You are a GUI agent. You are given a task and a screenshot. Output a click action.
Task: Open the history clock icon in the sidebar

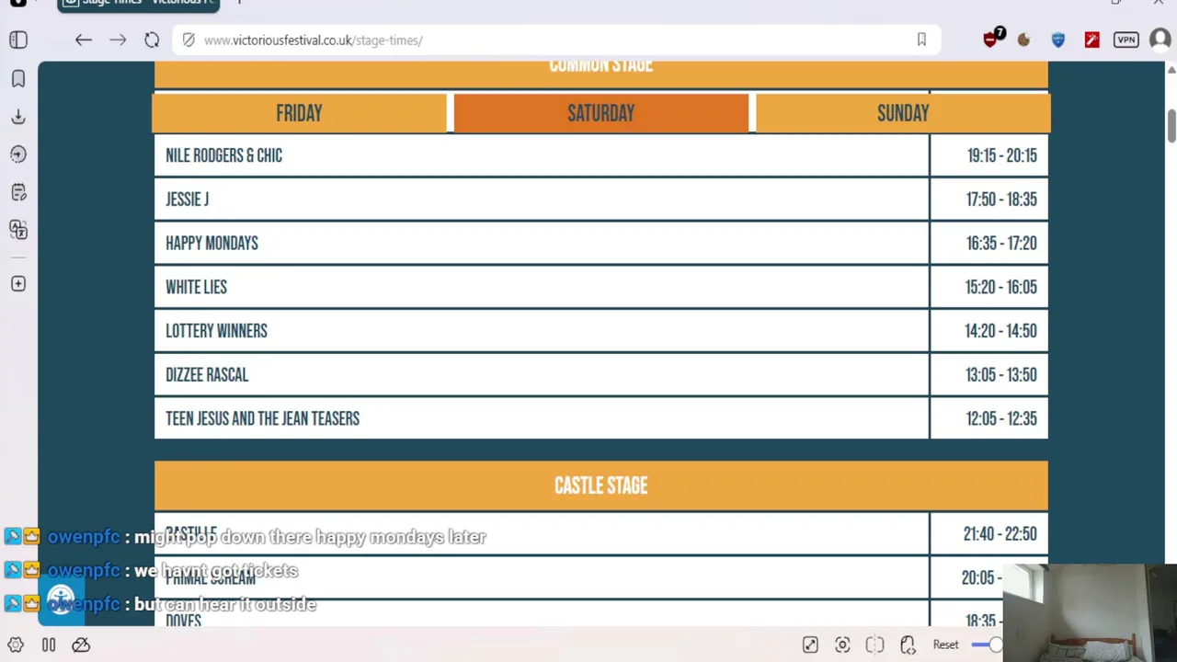coord(18,154)
